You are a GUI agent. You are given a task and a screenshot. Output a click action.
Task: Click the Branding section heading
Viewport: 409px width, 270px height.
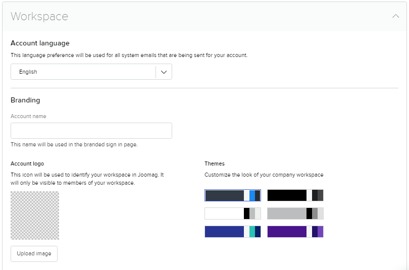[25, 100]
